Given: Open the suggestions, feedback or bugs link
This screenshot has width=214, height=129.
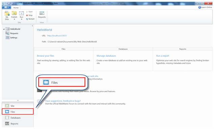Looking at the screenshot, I should pyautogui.click(x=63, y=101).
